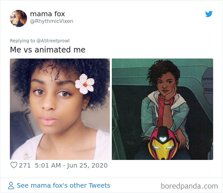The image size is (223, 193).
Task: See mama fox's other Tweets
Action: pyautogui.click(x=63, y=185)
